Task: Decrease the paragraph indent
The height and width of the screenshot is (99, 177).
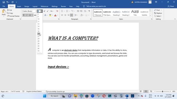Action: [78, 11]
